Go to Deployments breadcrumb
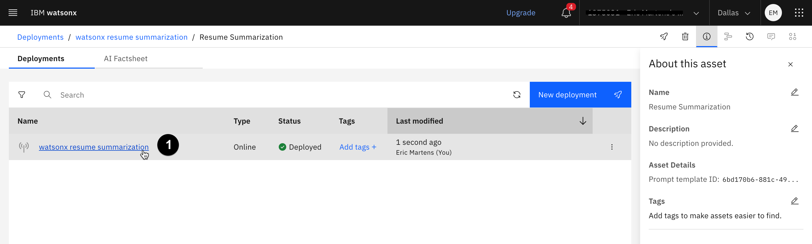812x244 pixels. pos(40,37)
